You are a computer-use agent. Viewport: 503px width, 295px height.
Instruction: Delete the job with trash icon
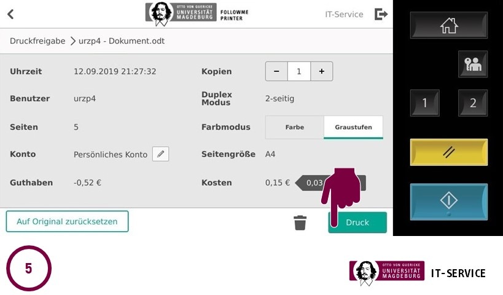[x=300, y=222]
